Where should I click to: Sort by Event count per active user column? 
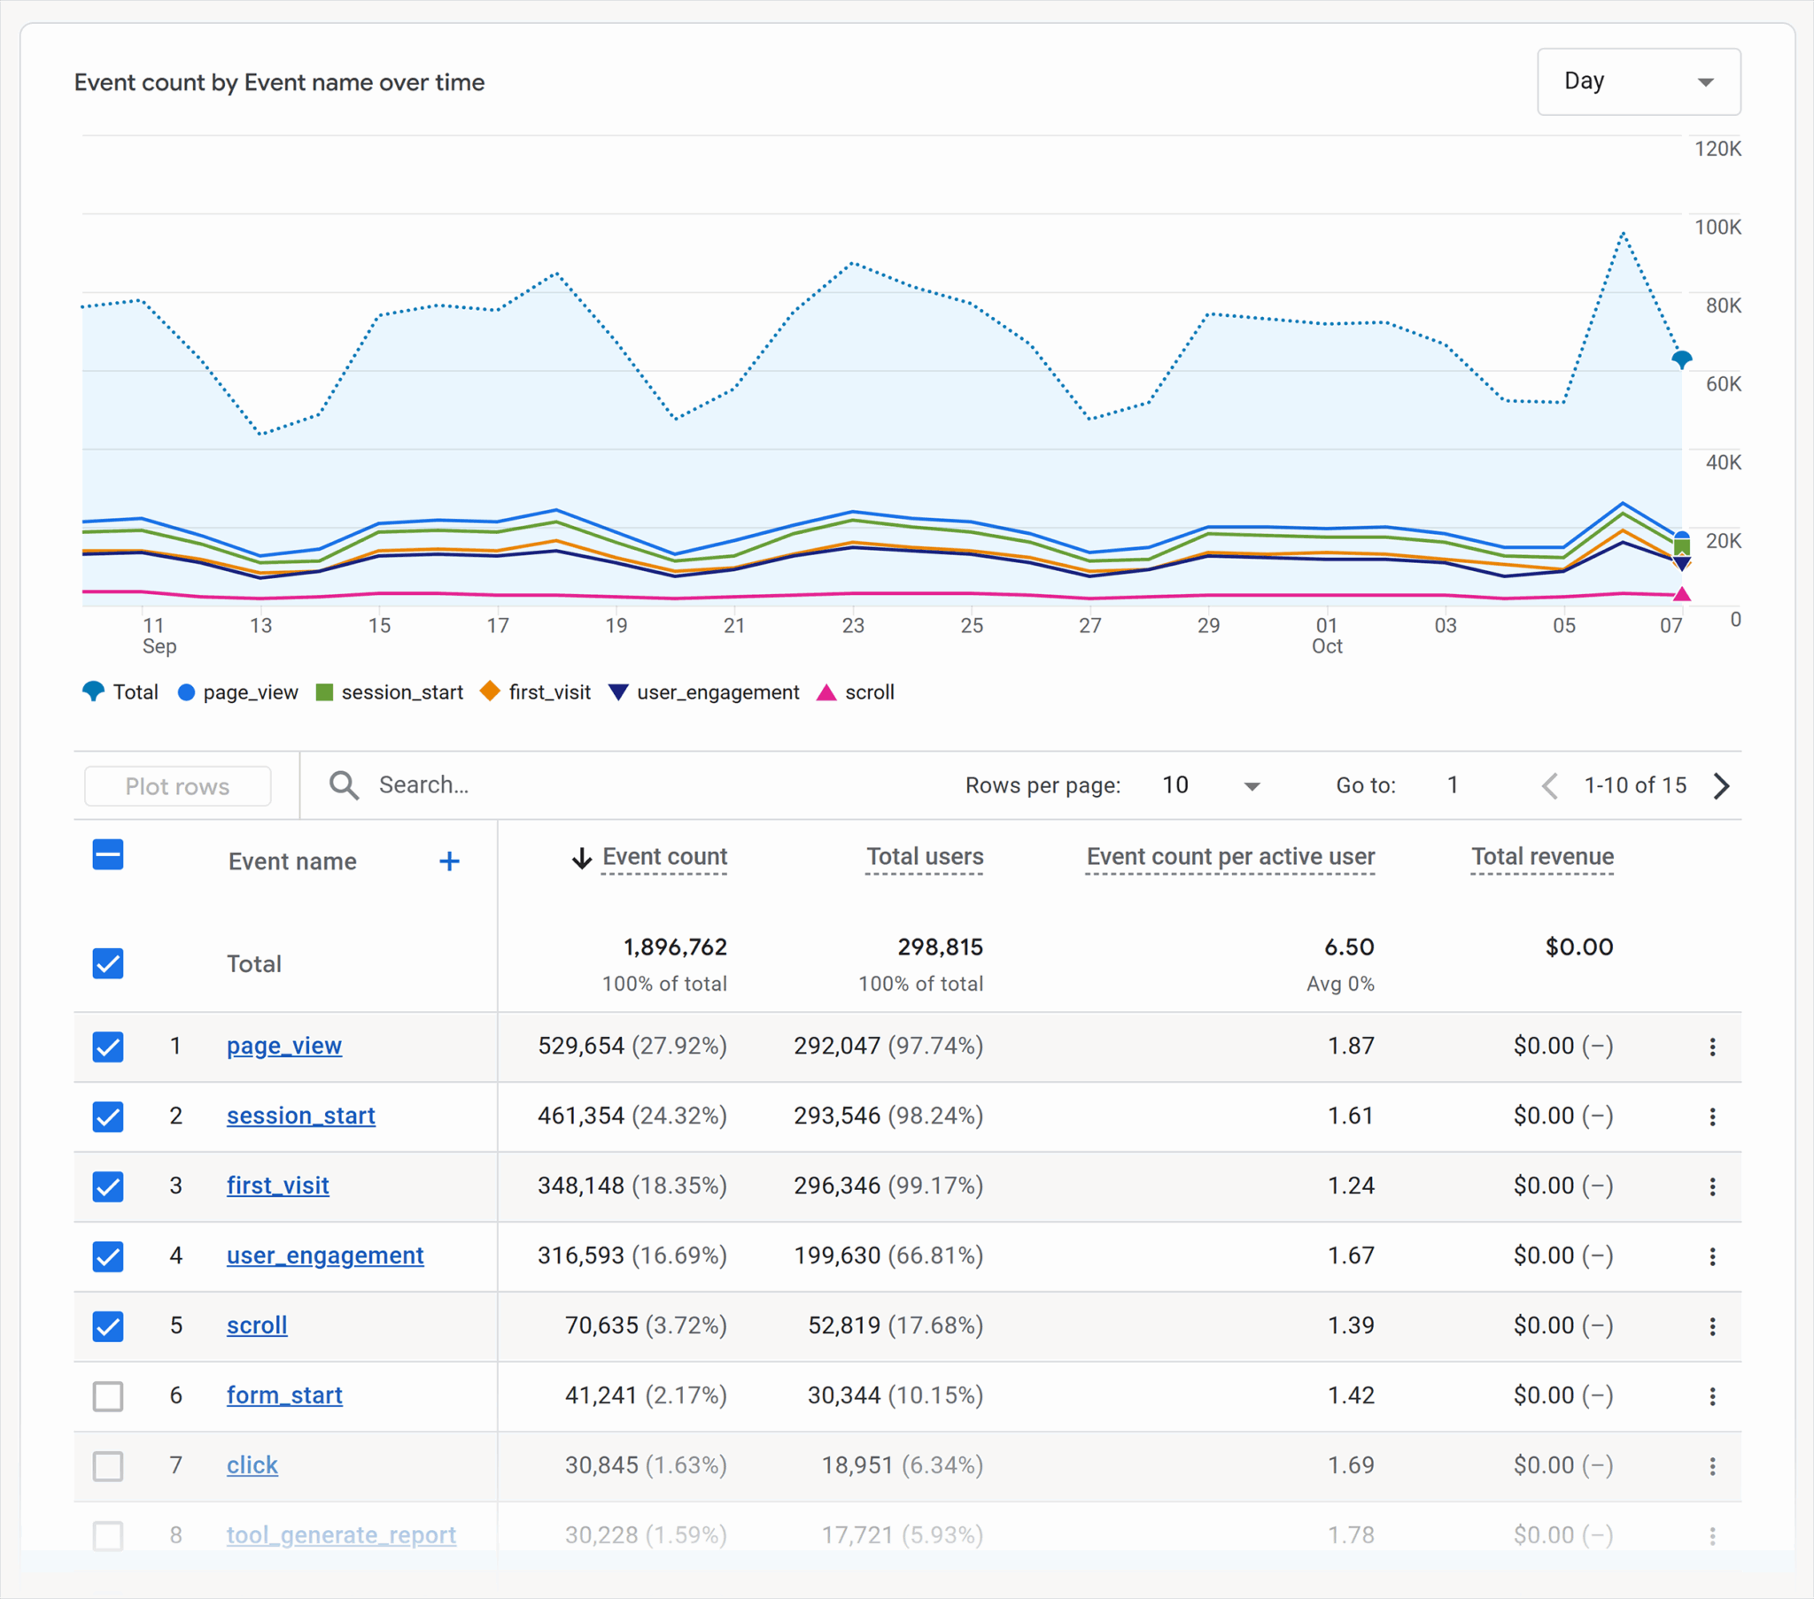pos(1230,856)
